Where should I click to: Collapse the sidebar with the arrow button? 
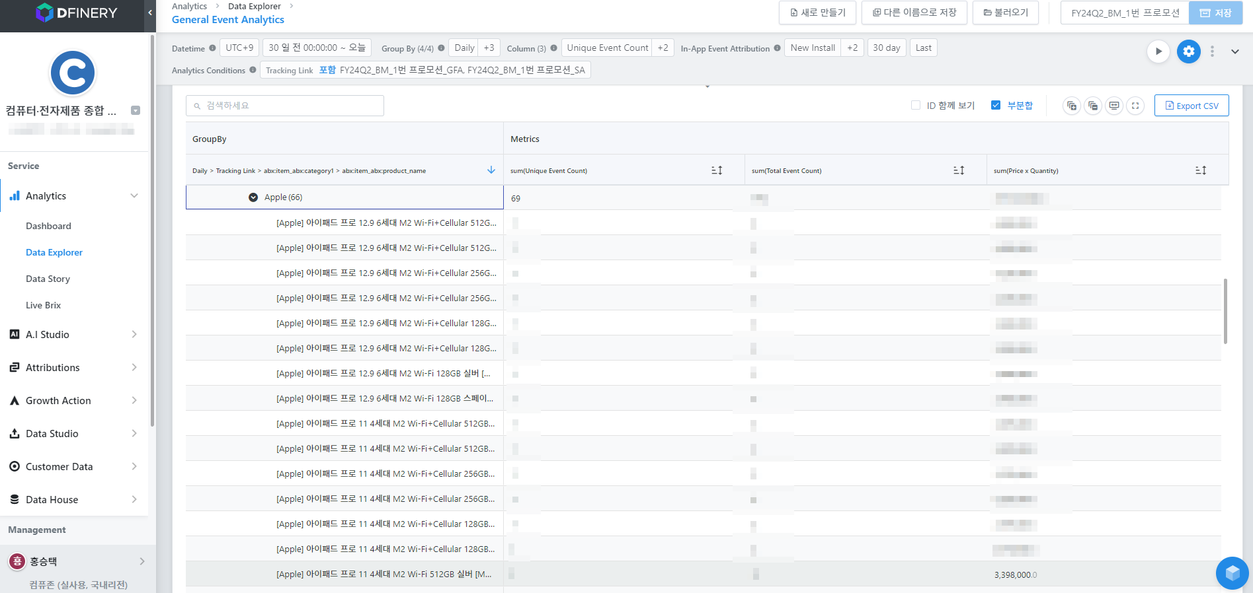150,13
